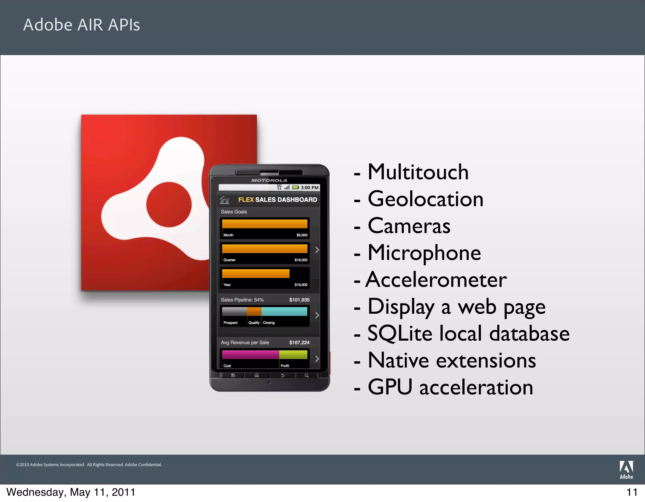
Task: Click the '$101,935' pipeline value
Action: pyautogui.click(x=299, y=300)
